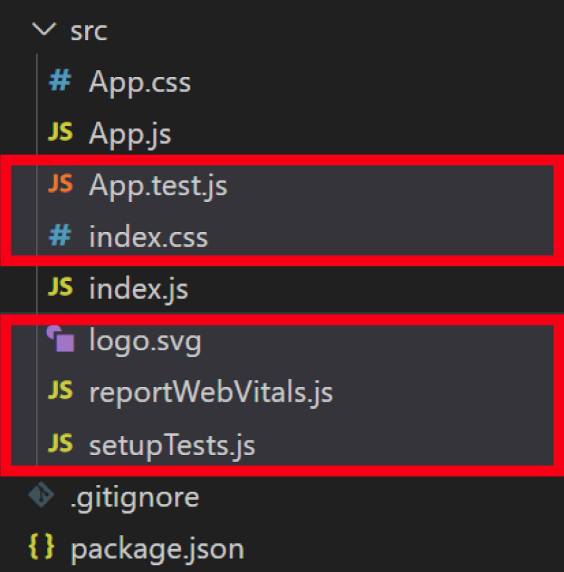Screen dimensions: 564x572
Task: Select the .gitignore file
Action: [134, 497]
